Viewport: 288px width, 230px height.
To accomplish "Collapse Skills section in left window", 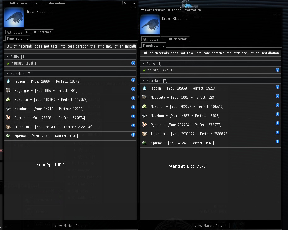I will coord(7,57).
